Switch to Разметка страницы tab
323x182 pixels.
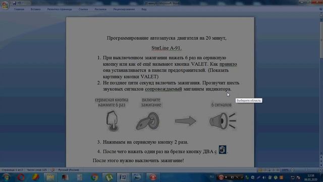point(60,9)
